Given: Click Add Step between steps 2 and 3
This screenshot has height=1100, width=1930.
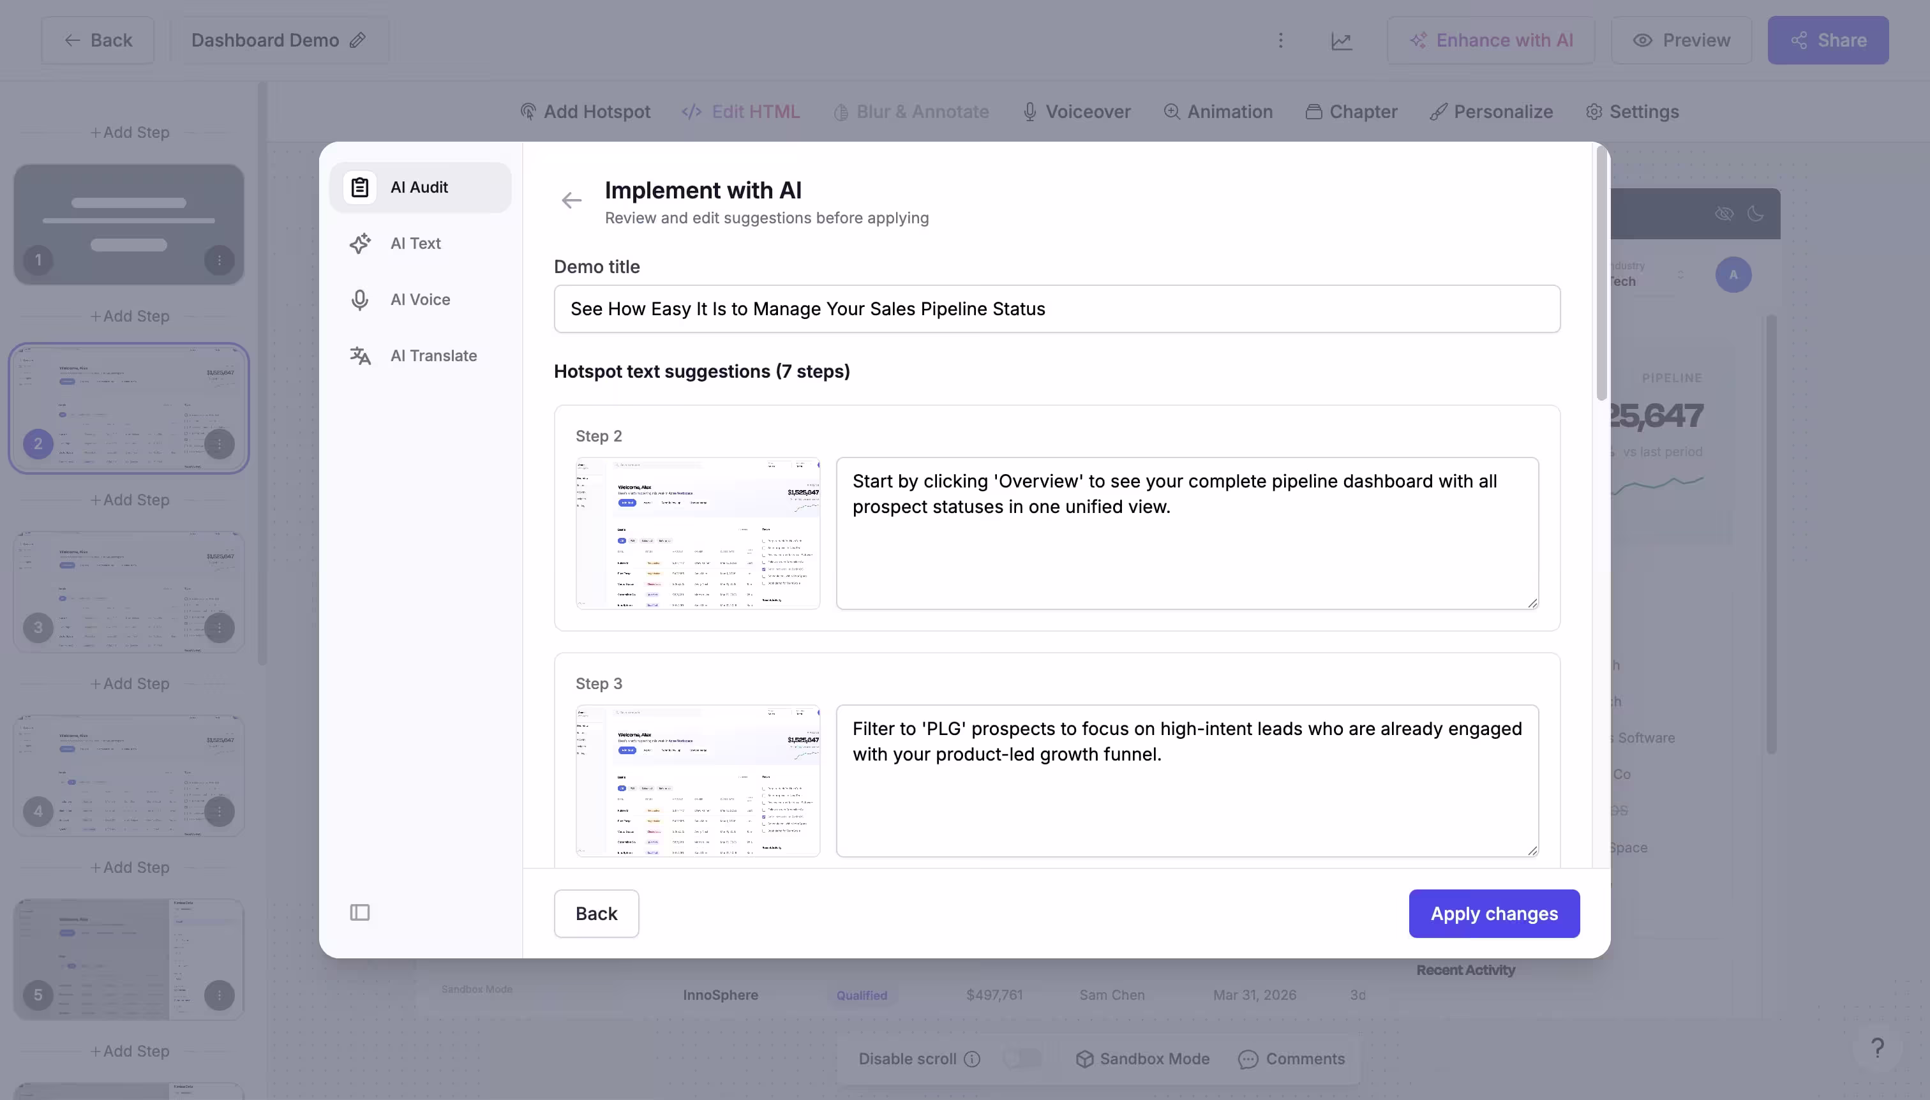Looking at the screenshot, I should pos(129,500).
